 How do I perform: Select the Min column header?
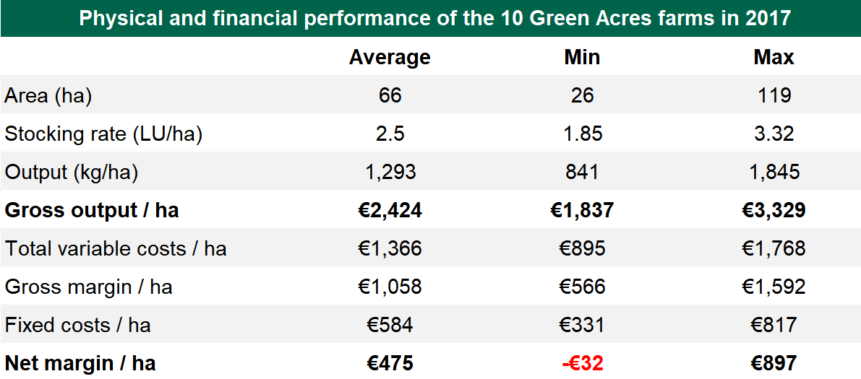(582, 58)
